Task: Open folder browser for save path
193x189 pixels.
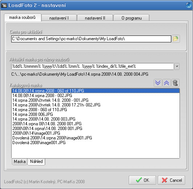Action: [x=176, y=39]
